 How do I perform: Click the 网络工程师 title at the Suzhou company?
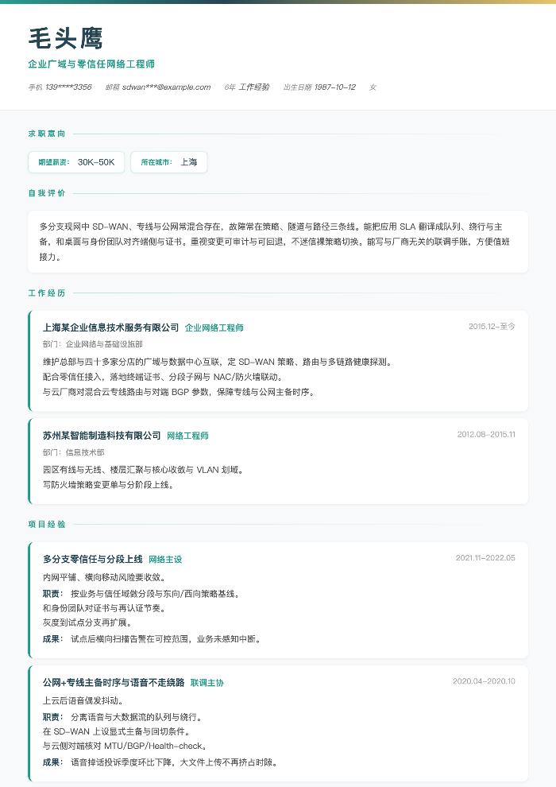tap(187, 436)
